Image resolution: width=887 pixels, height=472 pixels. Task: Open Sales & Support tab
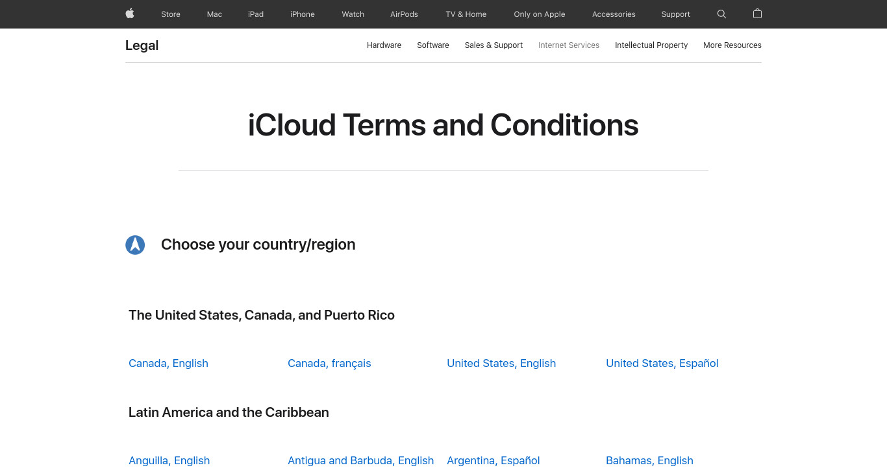click(x=493, y=45)
